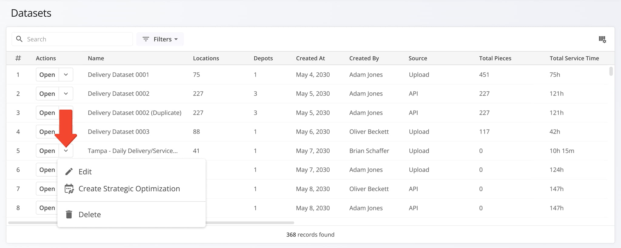Click Brian Schaffer in Created By
621x248 pixels.
tap(369, 150)
